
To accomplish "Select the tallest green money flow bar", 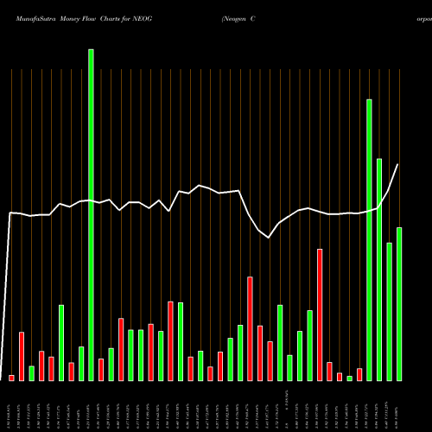I will [91, 215].
